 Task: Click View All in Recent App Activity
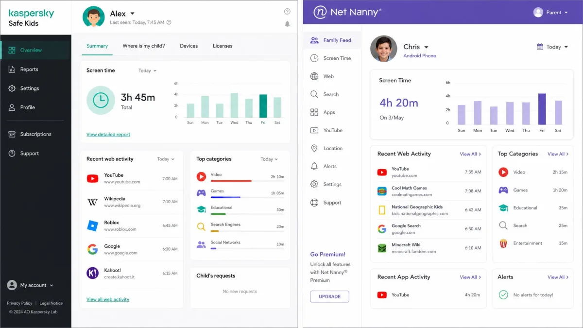(470, 277)
